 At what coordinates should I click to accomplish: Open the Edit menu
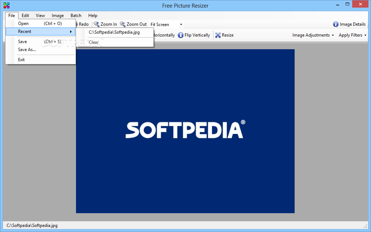click(x=25, y=15)
